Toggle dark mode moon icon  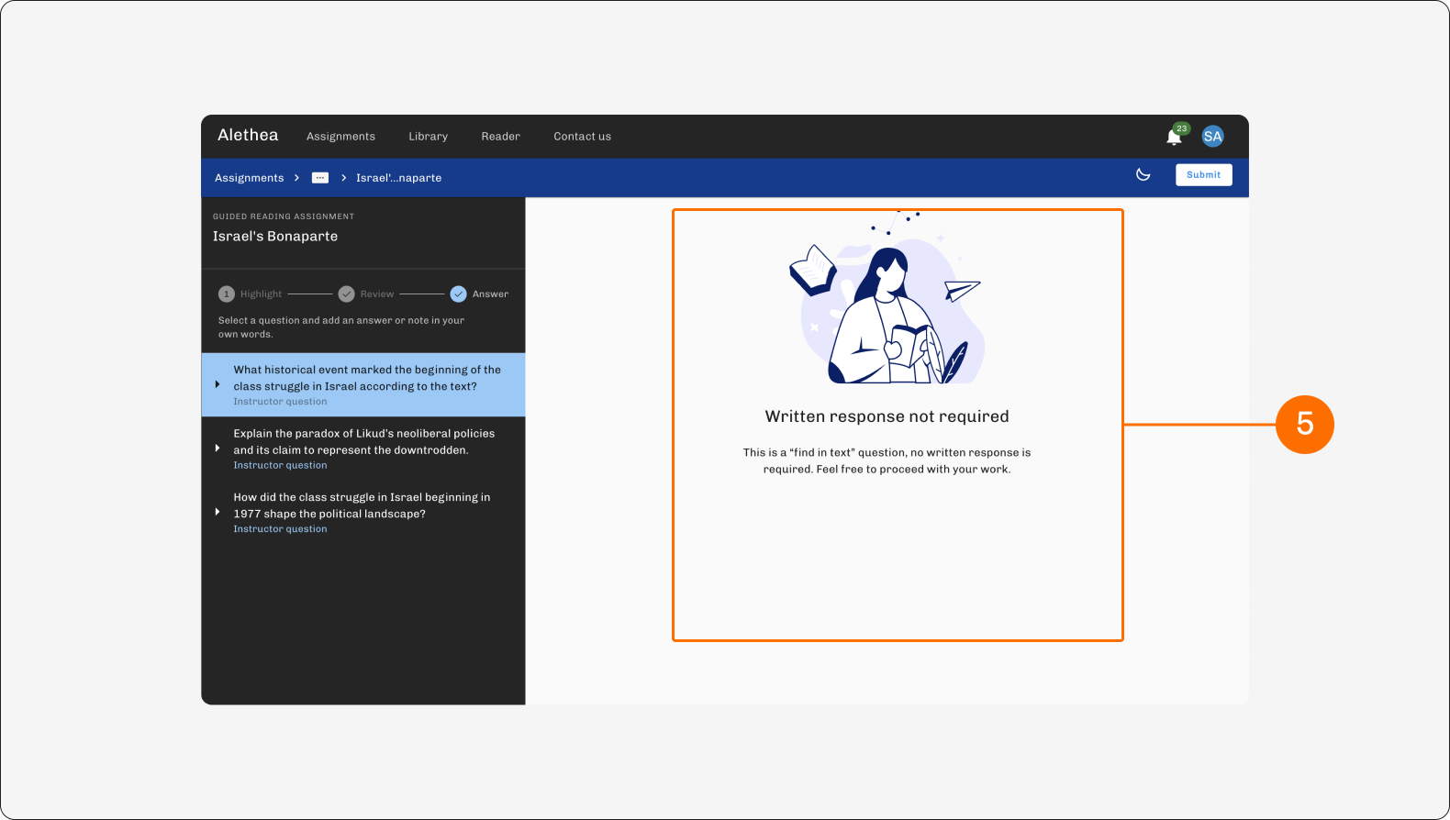[x=1143, y=174]
